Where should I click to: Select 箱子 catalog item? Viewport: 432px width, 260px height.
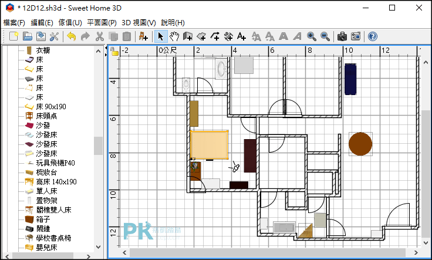[43, 220]
